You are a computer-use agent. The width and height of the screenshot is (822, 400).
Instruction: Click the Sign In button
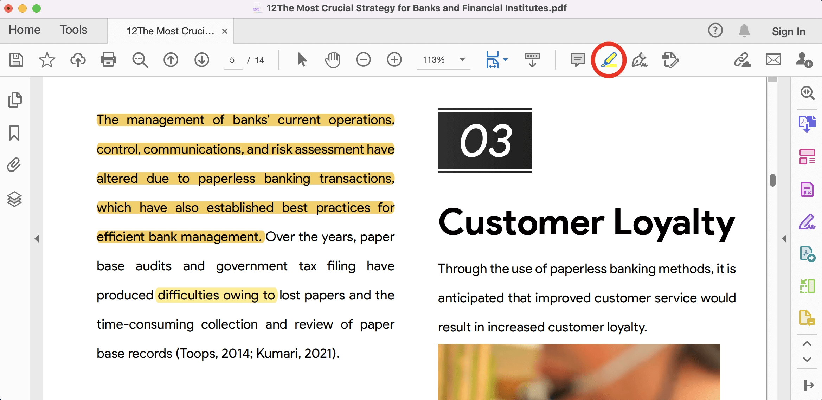pos(788,31)
